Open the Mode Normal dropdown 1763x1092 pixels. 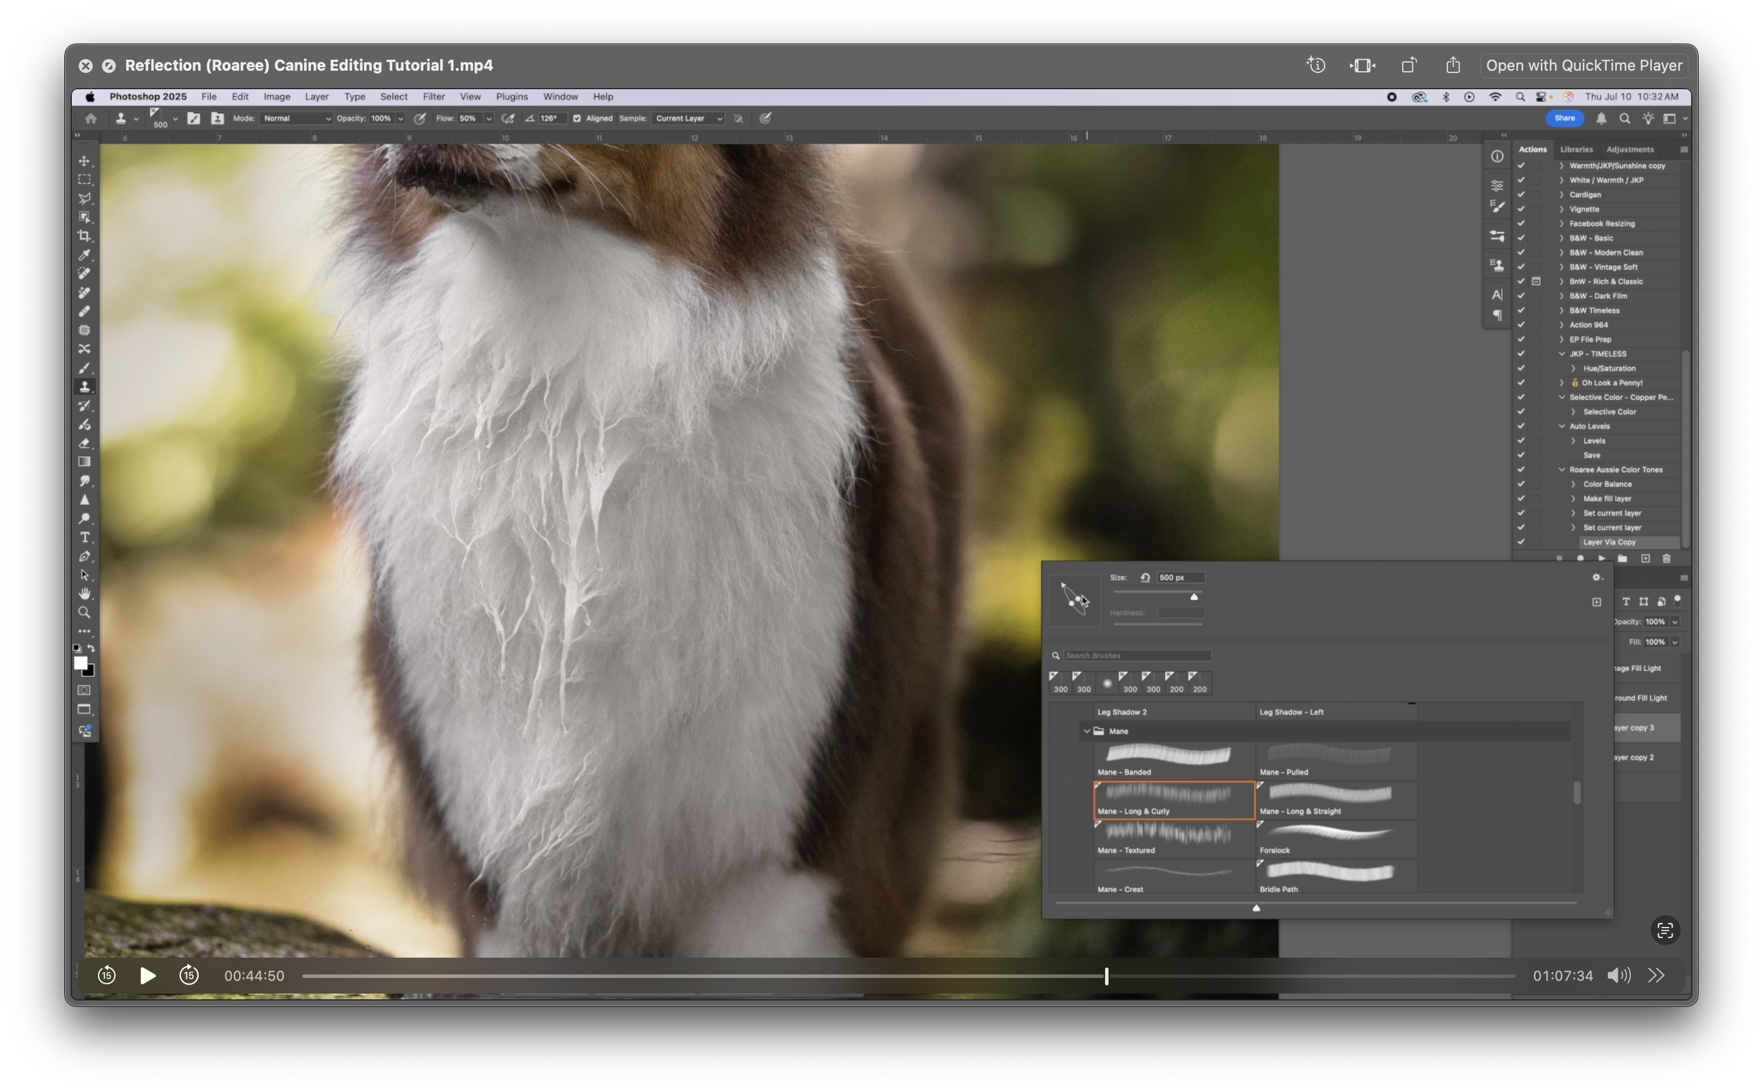click(296, 118)
